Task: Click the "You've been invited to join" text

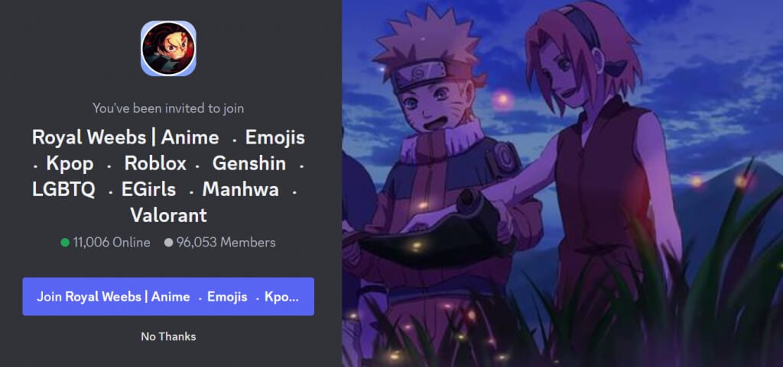Action: tap(168, 108)
